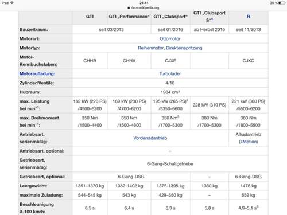Viewport: 287px width, 215px height.
Task: Select the 6-Gang-Schaltgetriebe cell
Action: tap(170, 164)
